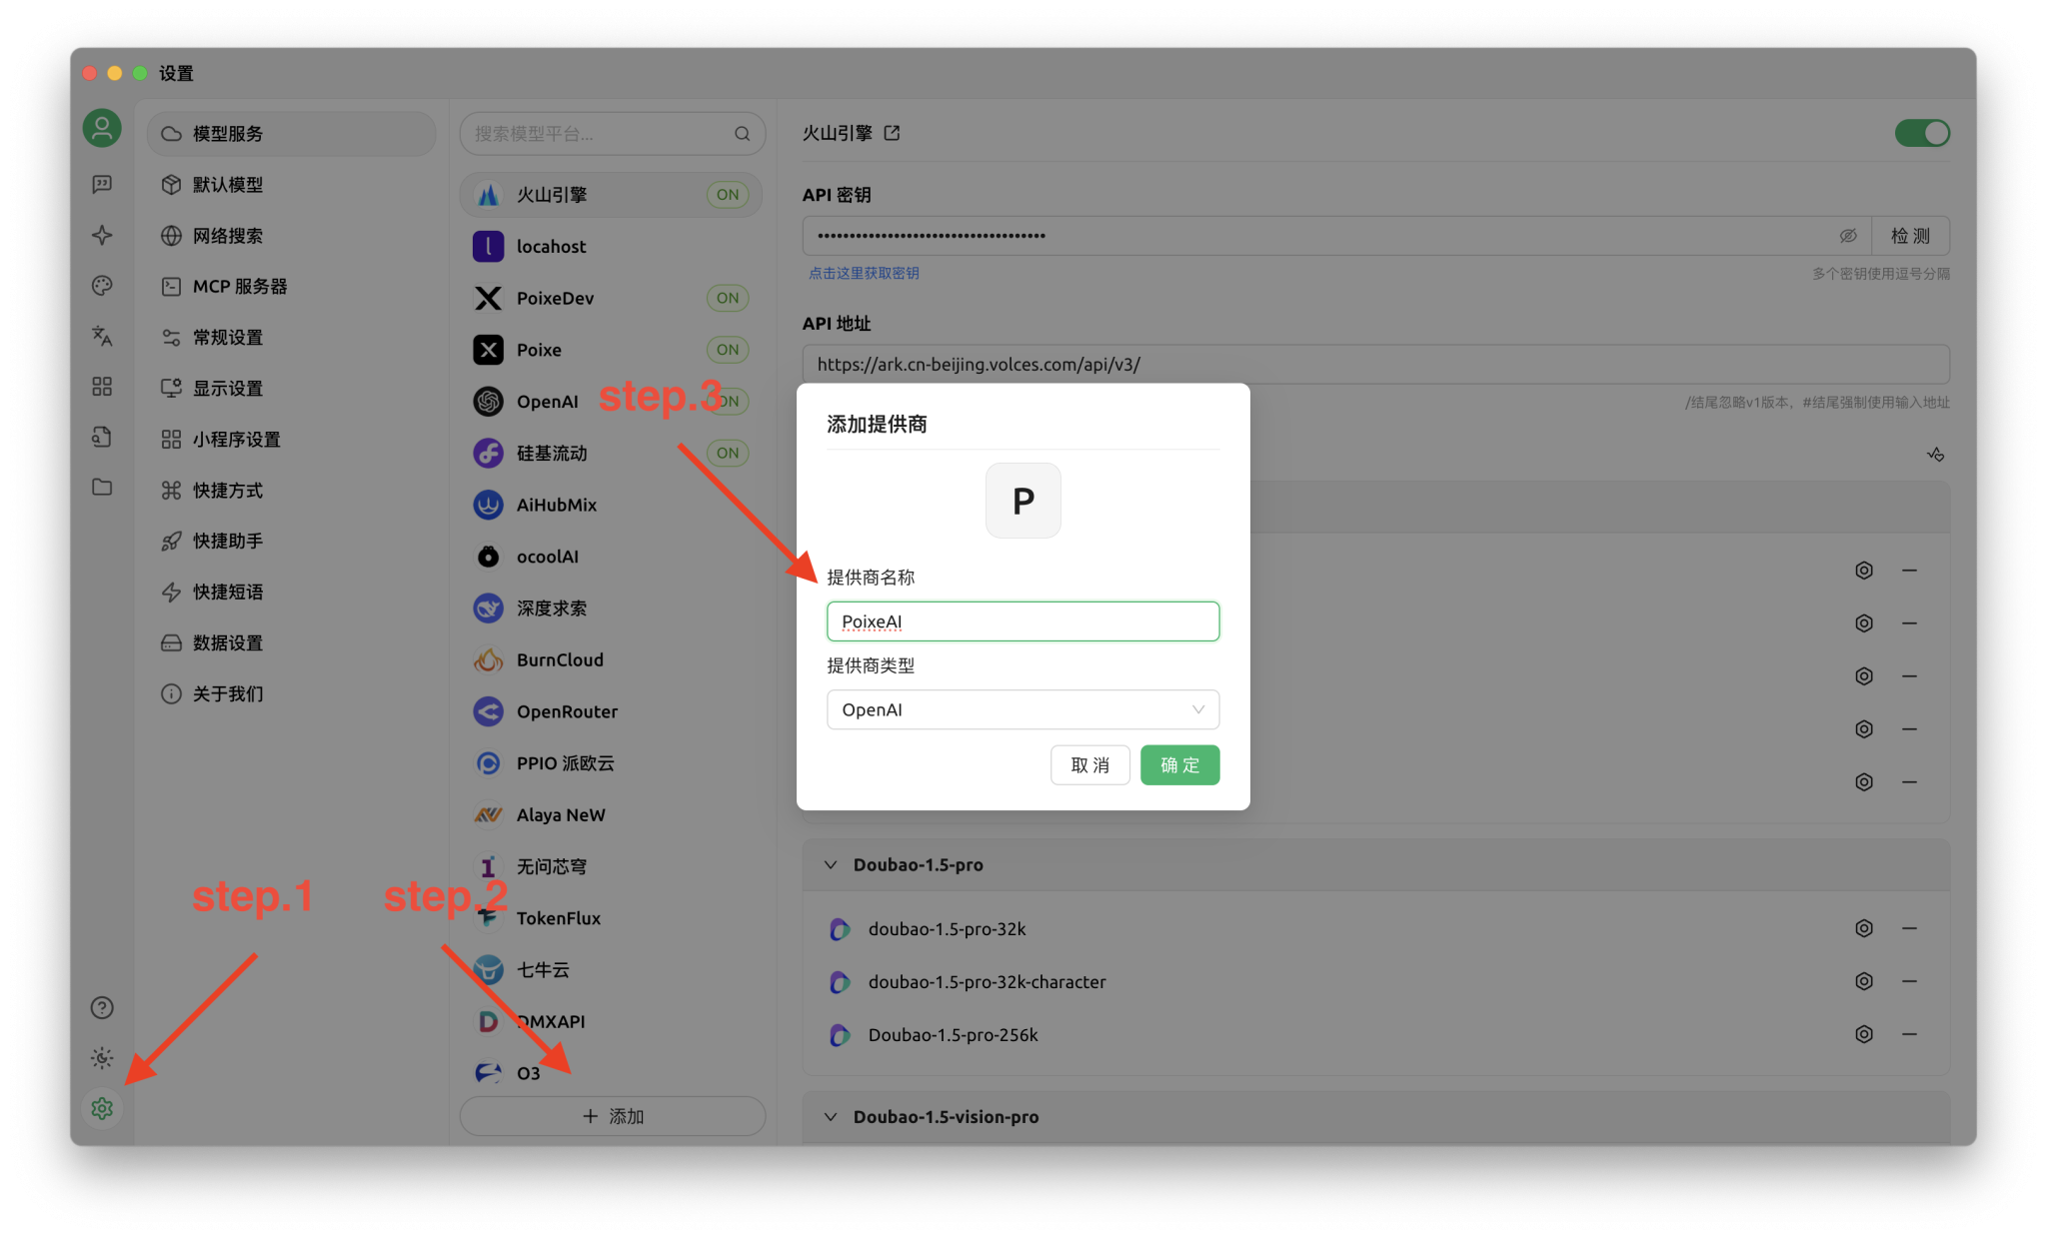This screenshot has height=1239, width=2047.
Task: Click the settings gear sidebar icon
Action: click(x=102, y=1108)
